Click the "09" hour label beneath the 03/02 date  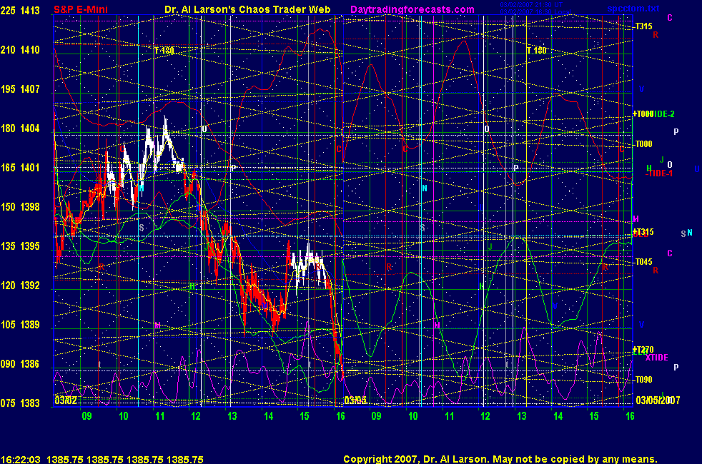(86, 416)
